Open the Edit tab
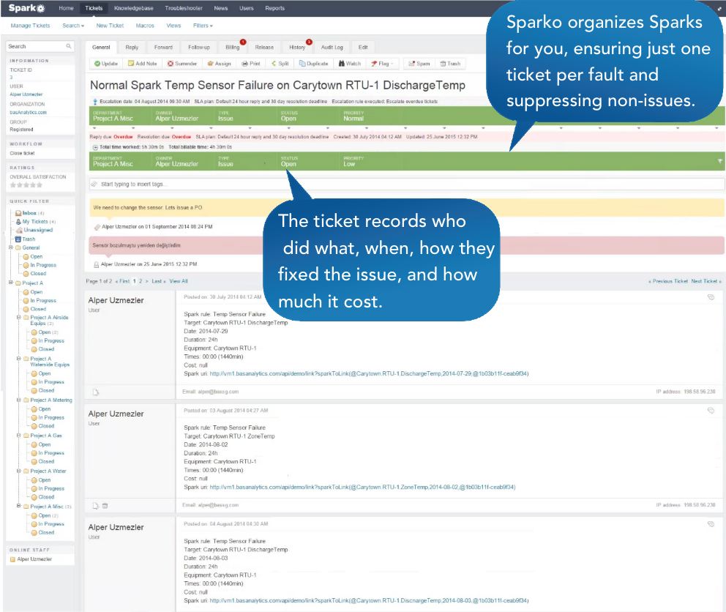The image size is (726, 612). (363, 48)
